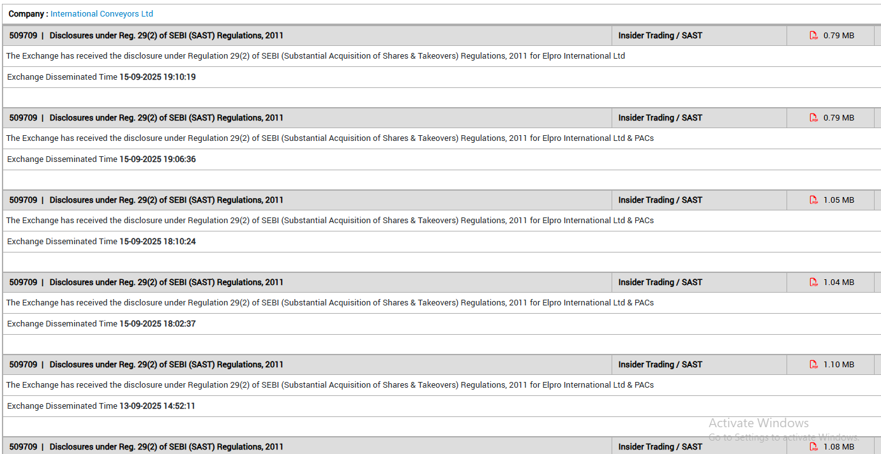Select timestamp 15-09-2025 18:02:37

click(x=158, y=324)
